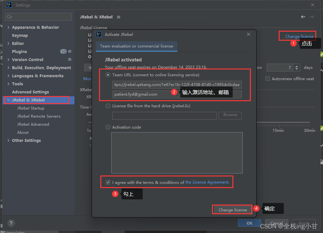This screenshot has height=233, width=323.
Task: Click the help question mark button
Action: click(11, 223)
